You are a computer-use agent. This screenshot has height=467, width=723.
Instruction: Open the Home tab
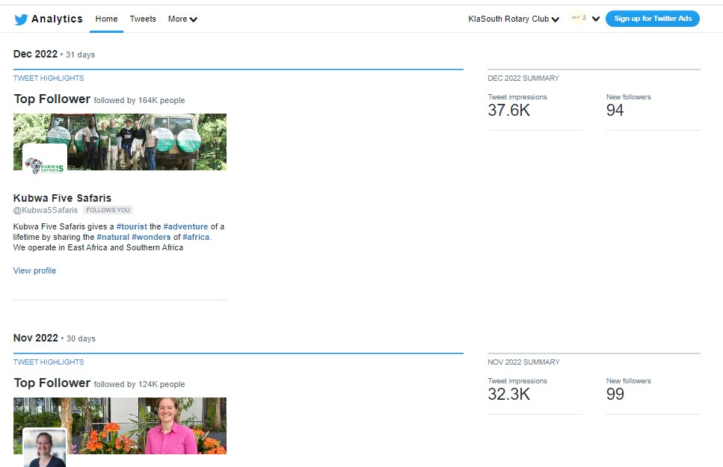pyautogui.click(x=106, y=19)
